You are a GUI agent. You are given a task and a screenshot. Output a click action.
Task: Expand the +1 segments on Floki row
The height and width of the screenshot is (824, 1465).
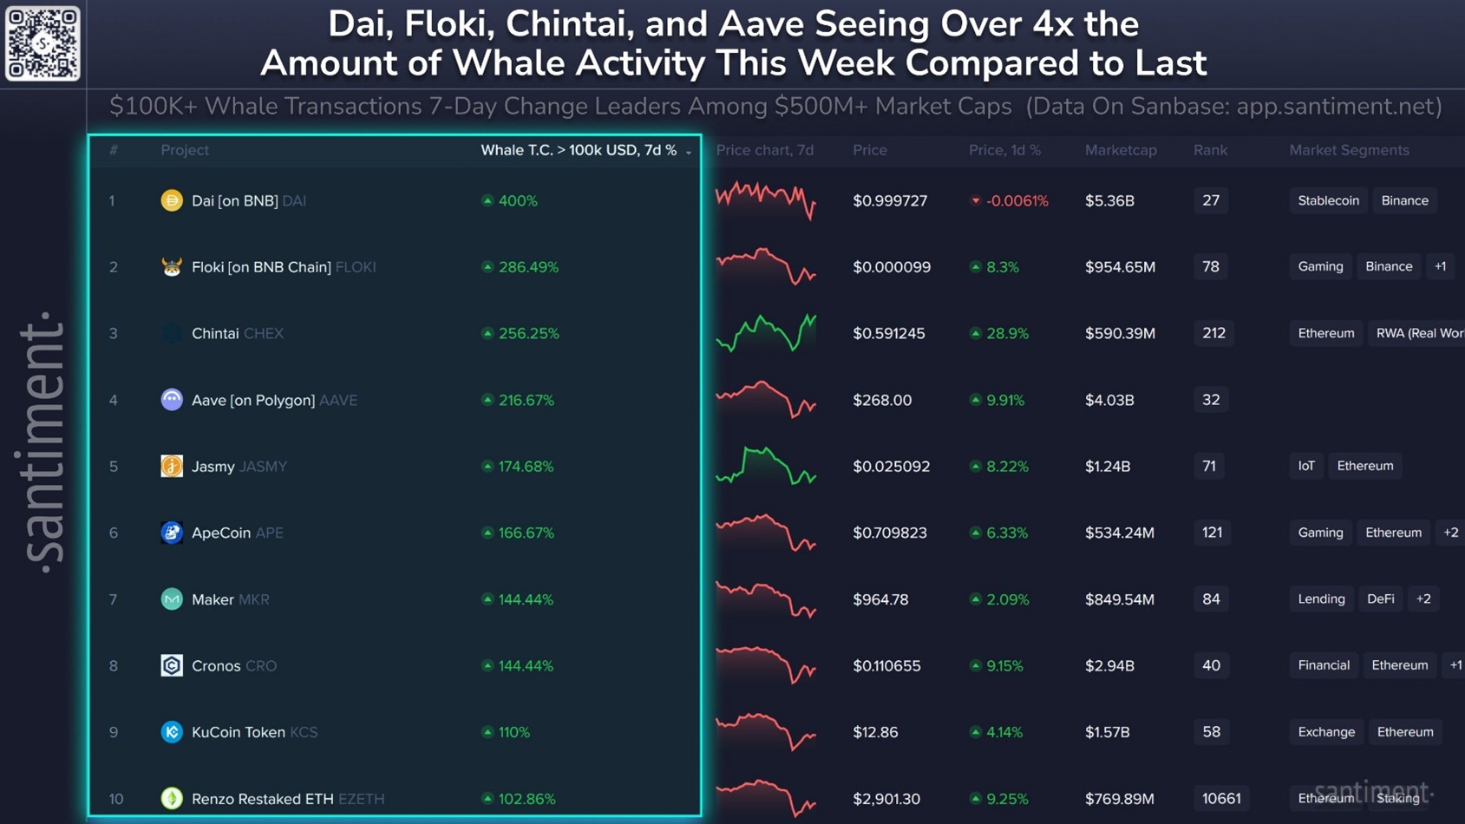click(1440, 266)
